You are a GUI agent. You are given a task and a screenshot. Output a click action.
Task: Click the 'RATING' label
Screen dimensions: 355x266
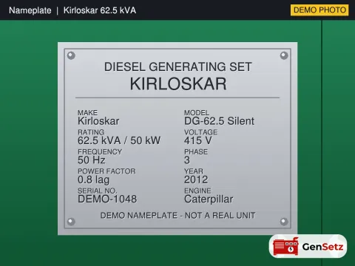pyautogui.click(x=91, y=132)
